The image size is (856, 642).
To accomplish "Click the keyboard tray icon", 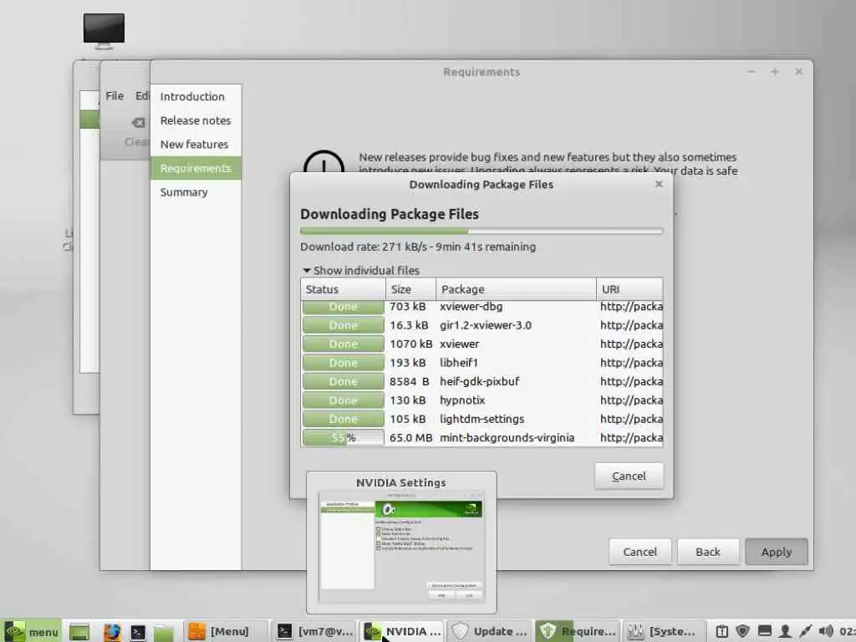I will (764, 632).
